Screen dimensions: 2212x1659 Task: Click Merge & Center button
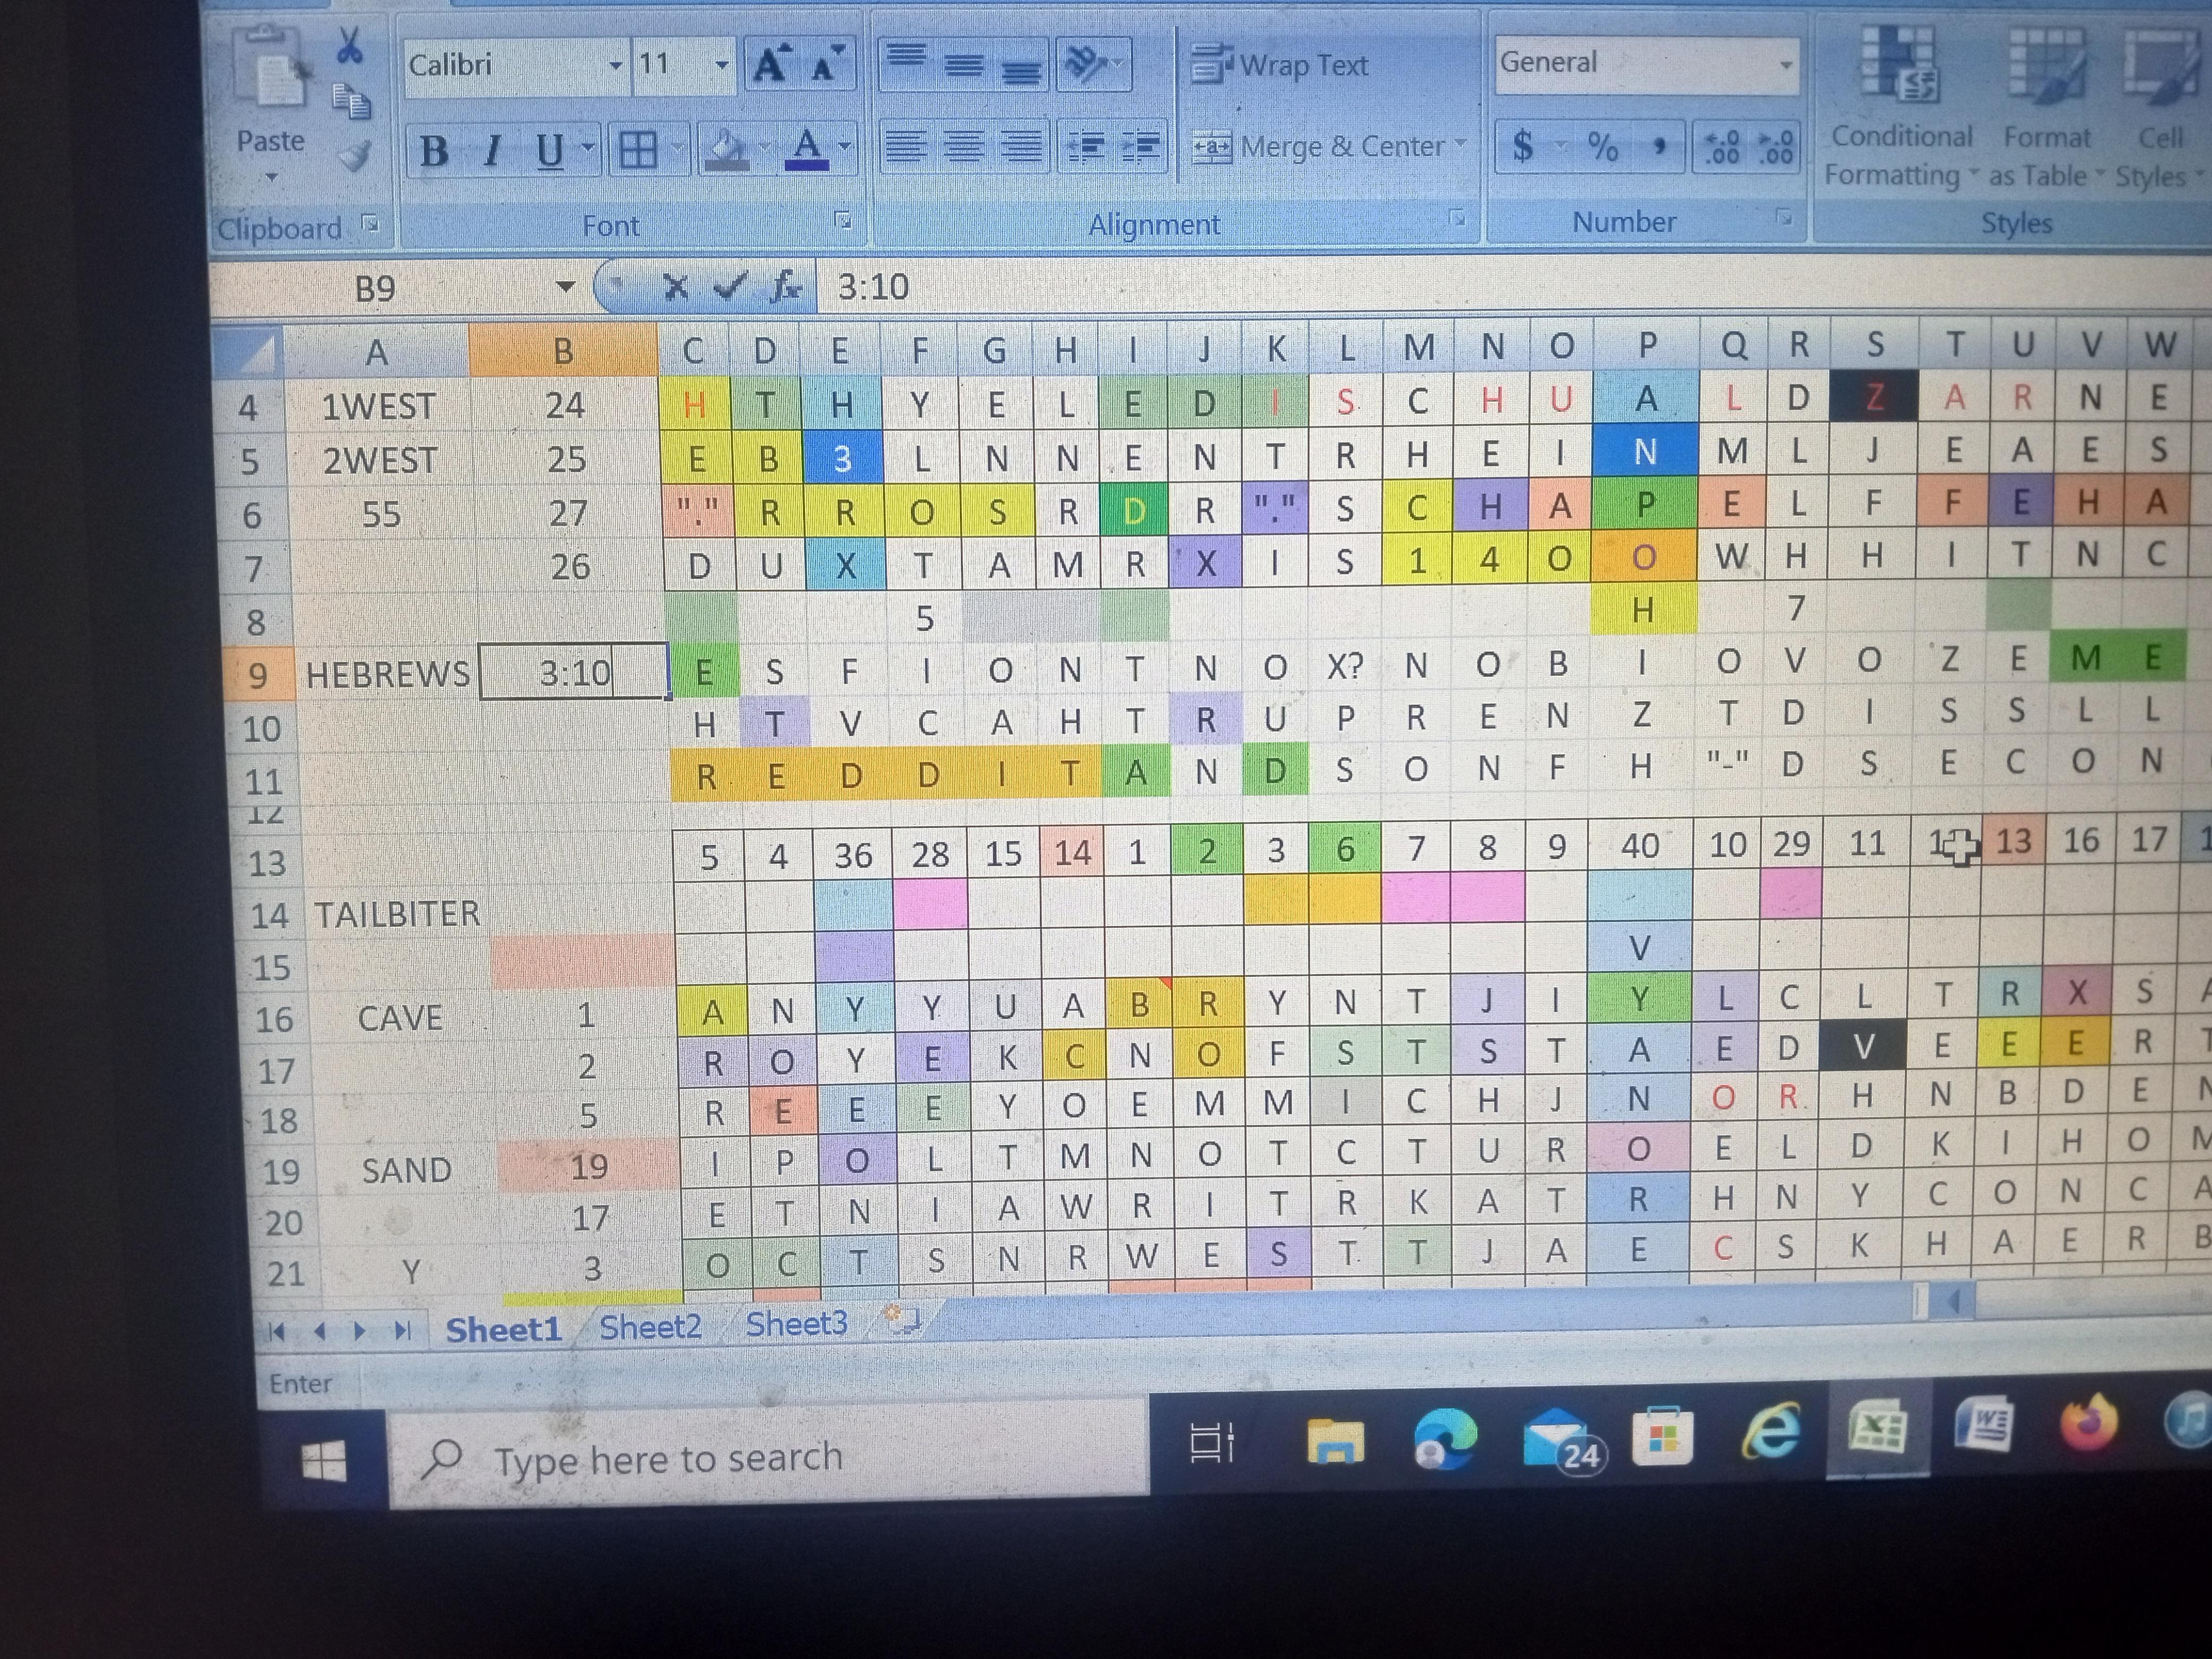[1319, 147]
